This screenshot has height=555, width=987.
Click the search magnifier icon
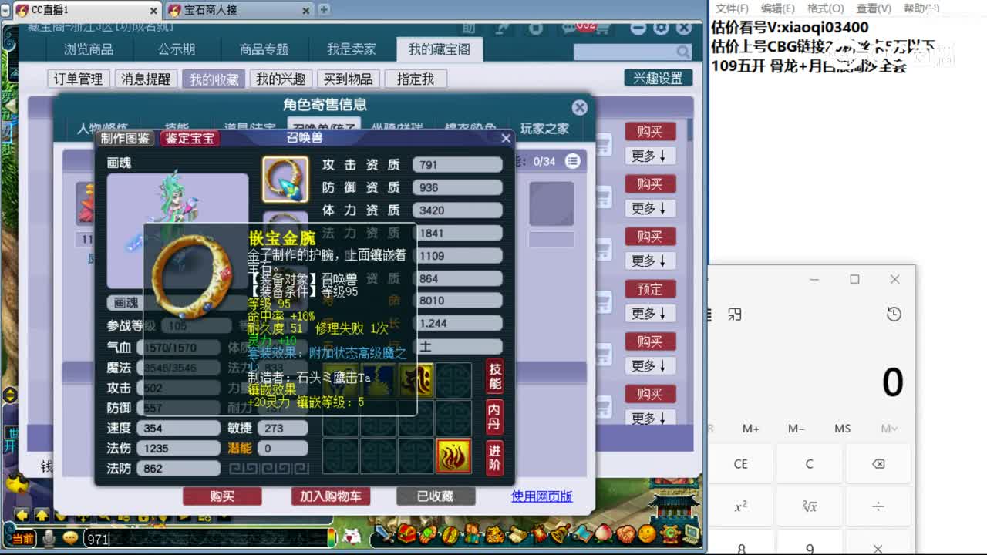pyautogui.click(x=683, y=52)
